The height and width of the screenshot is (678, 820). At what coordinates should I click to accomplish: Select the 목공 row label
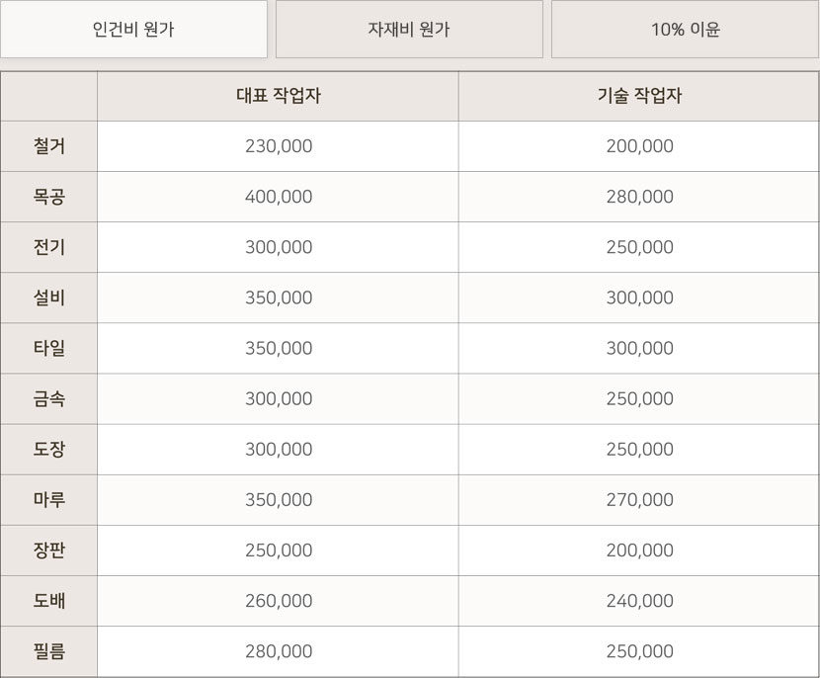(x=49, y=197)
